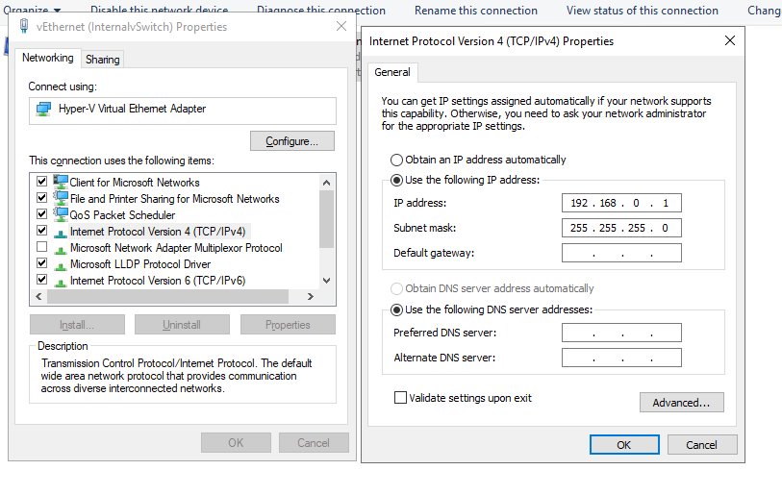
Task: Select Obtain an IP address automatically
Action: pos(396,160)
